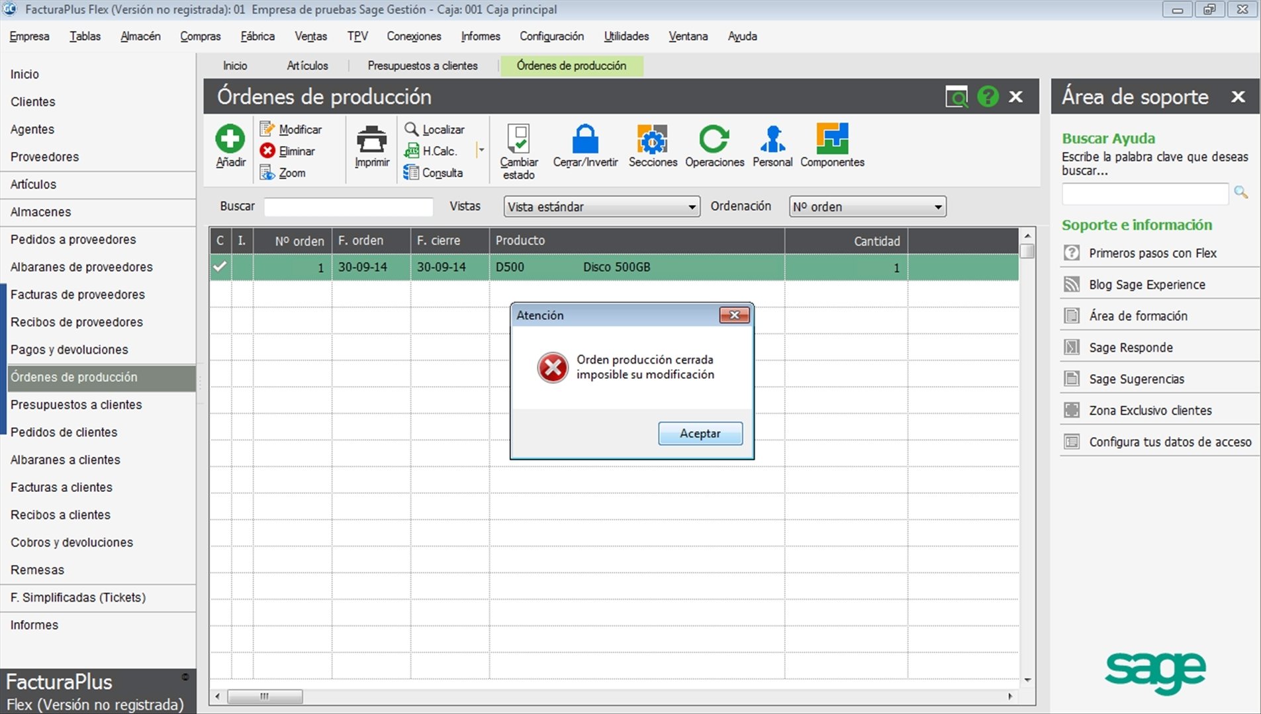Close the Atención dialog with red X

pos(734,315)
